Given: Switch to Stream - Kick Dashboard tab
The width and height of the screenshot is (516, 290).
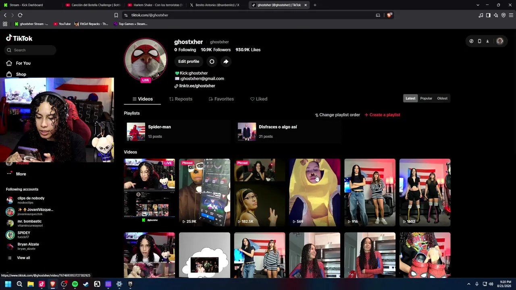Looking at the screenshot, I should click(31, 5).
